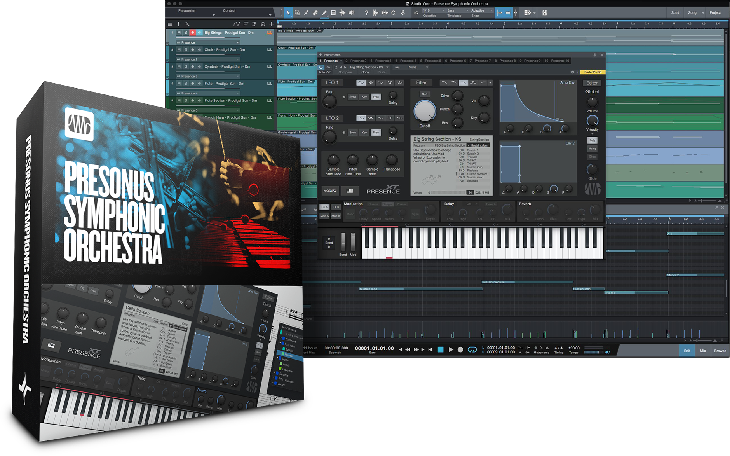
Task: Show automation curve icon in track header
Action: [236, 24]
